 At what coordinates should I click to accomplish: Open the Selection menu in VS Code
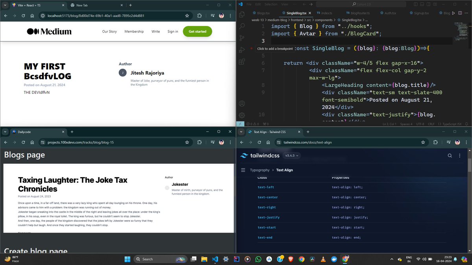(270, 4)
